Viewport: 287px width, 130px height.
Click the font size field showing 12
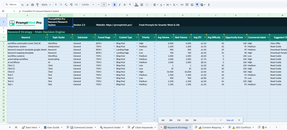coord(104,4)
